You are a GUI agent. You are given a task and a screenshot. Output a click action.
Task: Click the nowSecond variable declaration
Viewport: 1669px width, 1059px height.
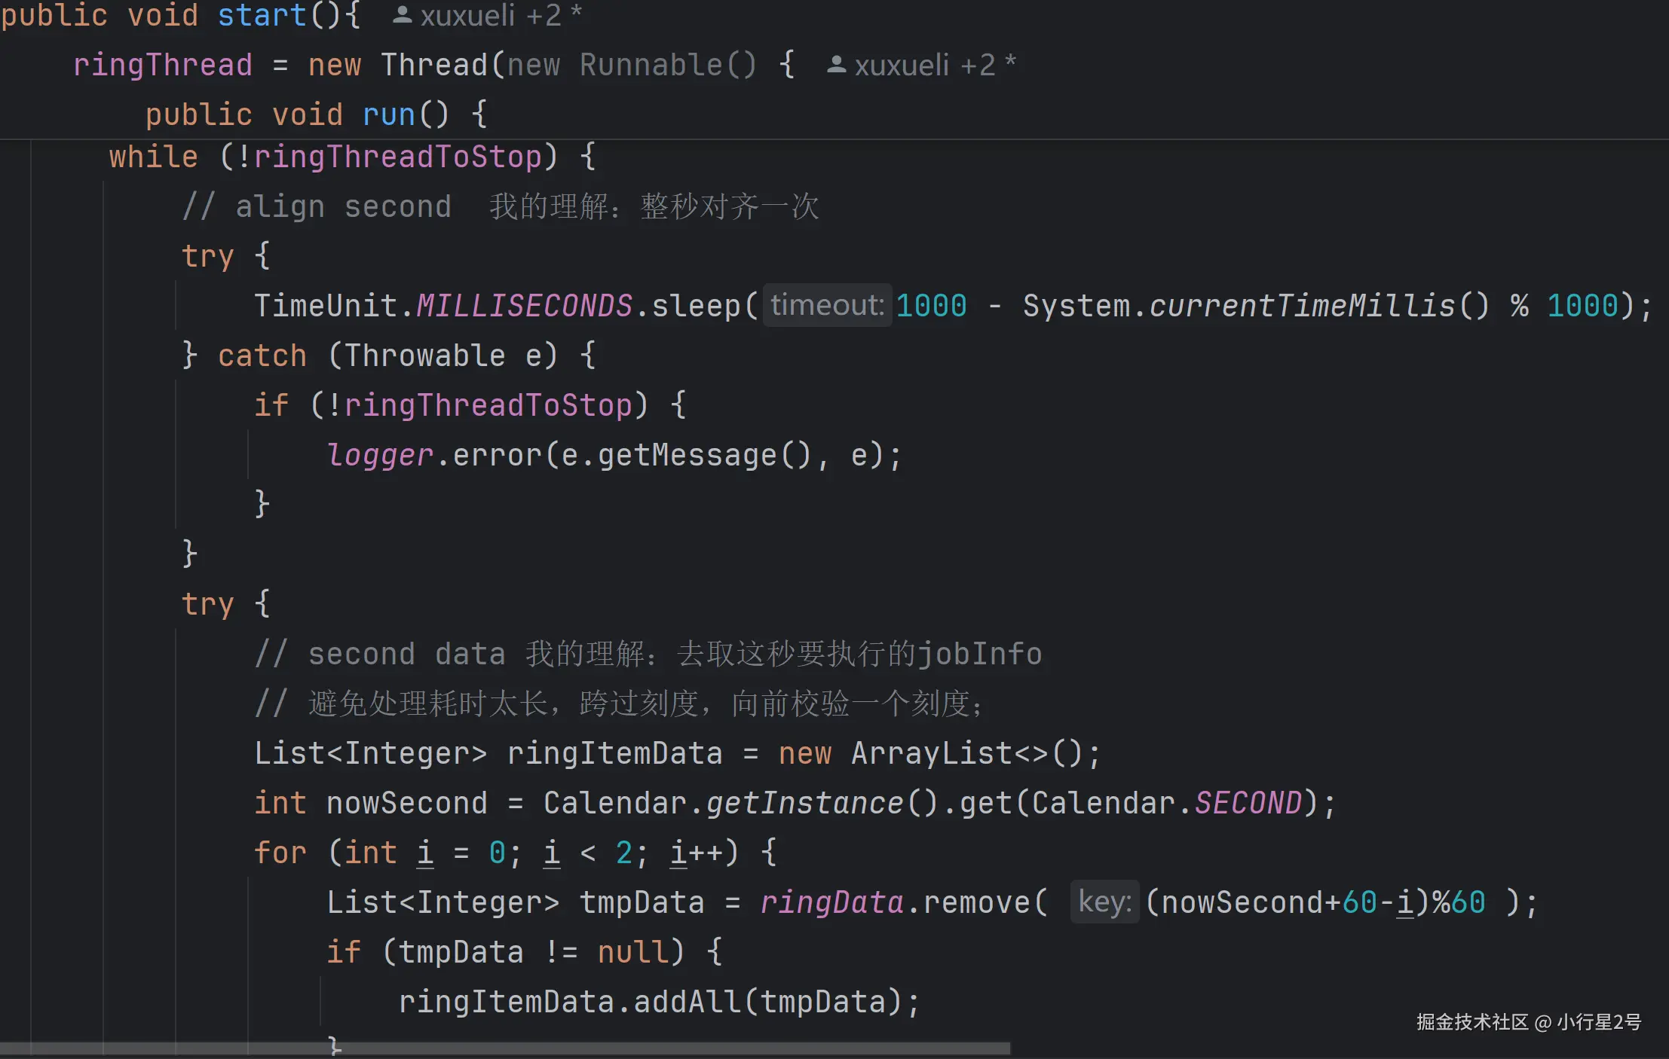tap(407, 803)
